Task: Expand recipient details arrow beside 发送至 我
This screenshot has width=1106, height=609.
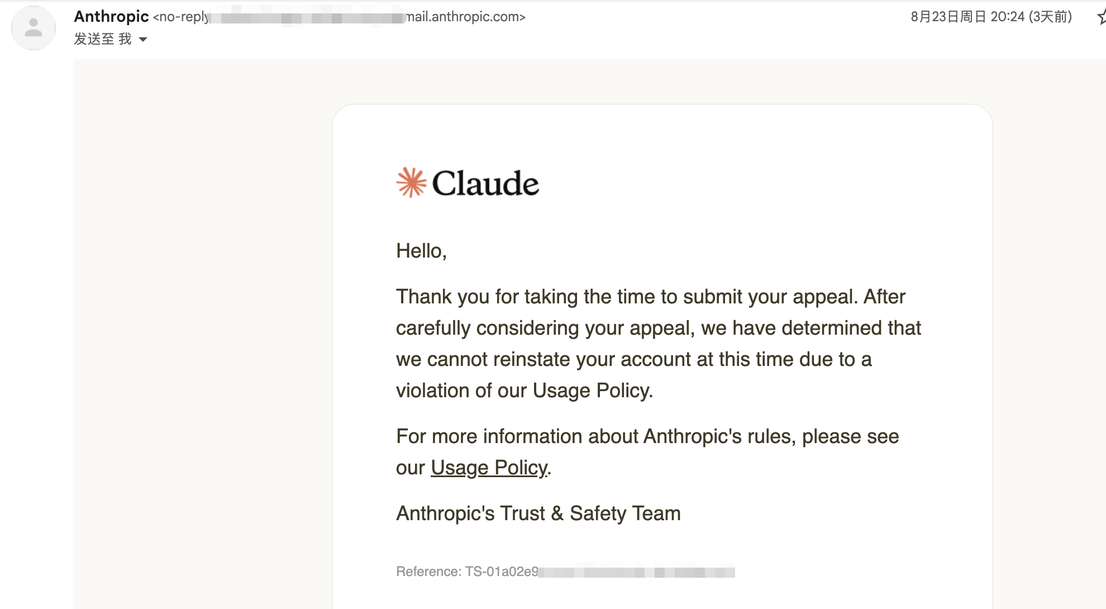Action: tap(143, 39)
